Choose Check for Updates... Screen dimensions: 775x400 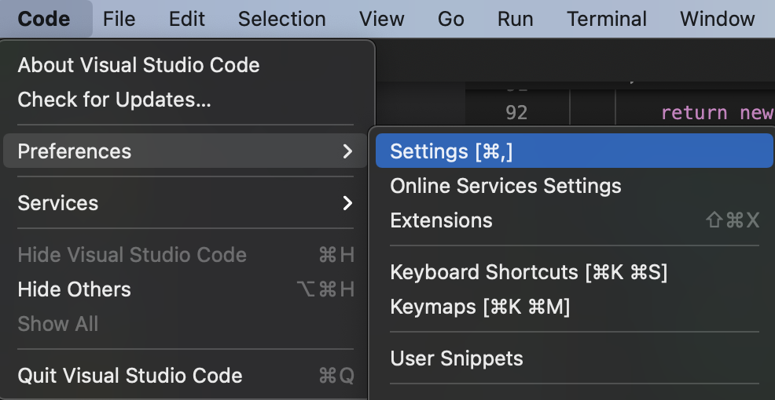[x=185, y=100]
